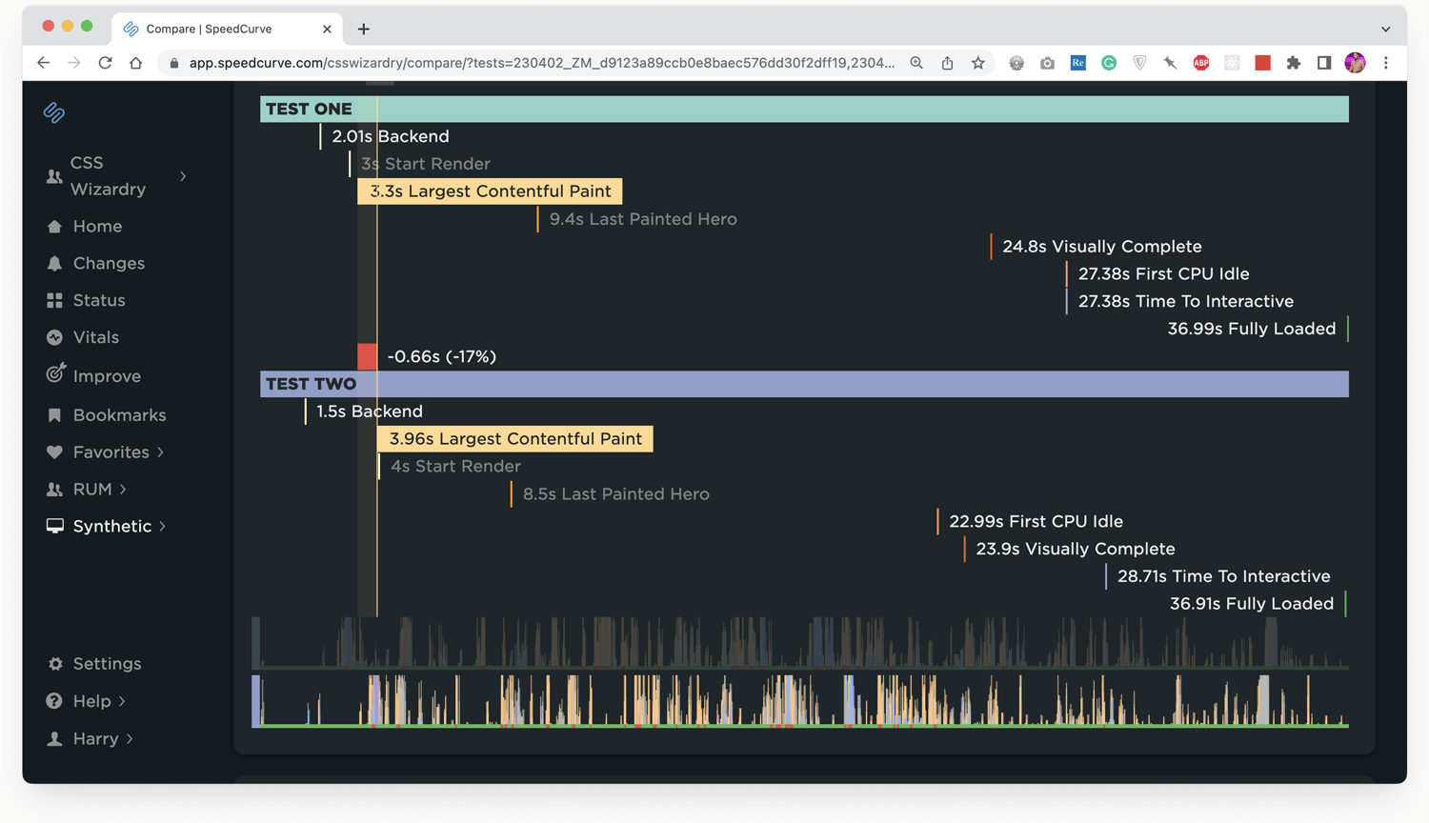The height and width of the screenshot is (823, 1429).
Task: Click the 3.96s Largest Contentful Paint badge
Action: point(514,438)
